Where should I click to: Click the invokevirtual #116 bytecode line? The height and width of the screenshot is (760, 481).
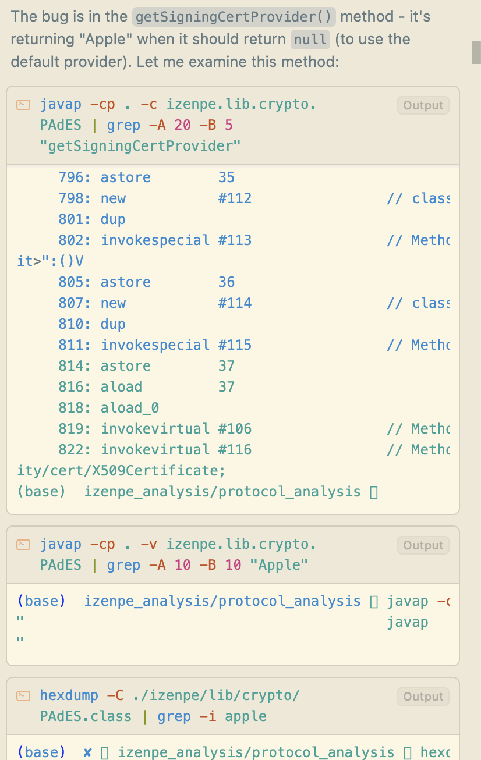point(155,449)
